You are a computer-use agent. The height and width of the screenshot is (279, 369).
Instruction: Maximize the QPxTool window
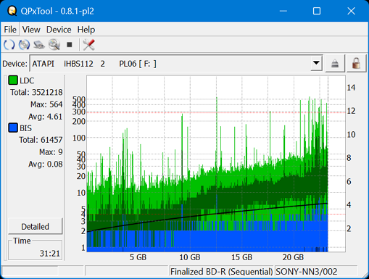(x=317, y=11)
